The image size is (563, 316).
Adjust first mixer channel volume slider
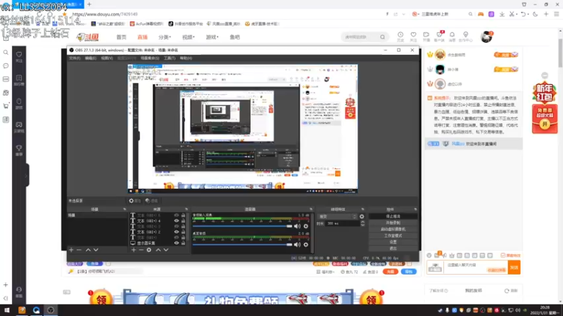tap(242, 226)
